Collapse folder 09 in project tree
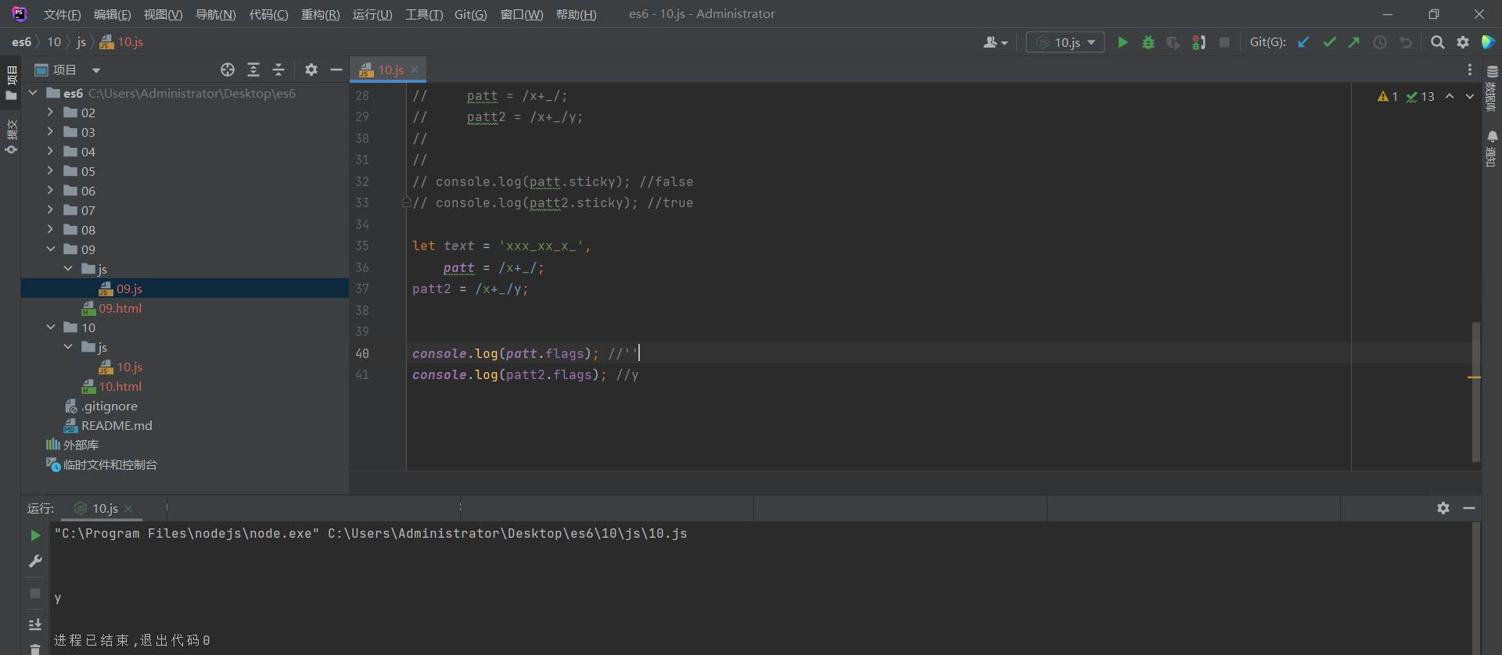Screen dimensions: 1502x655 tap(50, 249)
